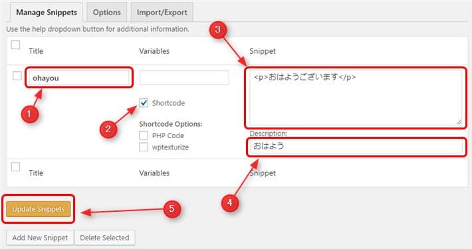The width and height of the screenshot is (472, 249).
Task: Grab the snippet textarea resize handle
Action: 459,122
